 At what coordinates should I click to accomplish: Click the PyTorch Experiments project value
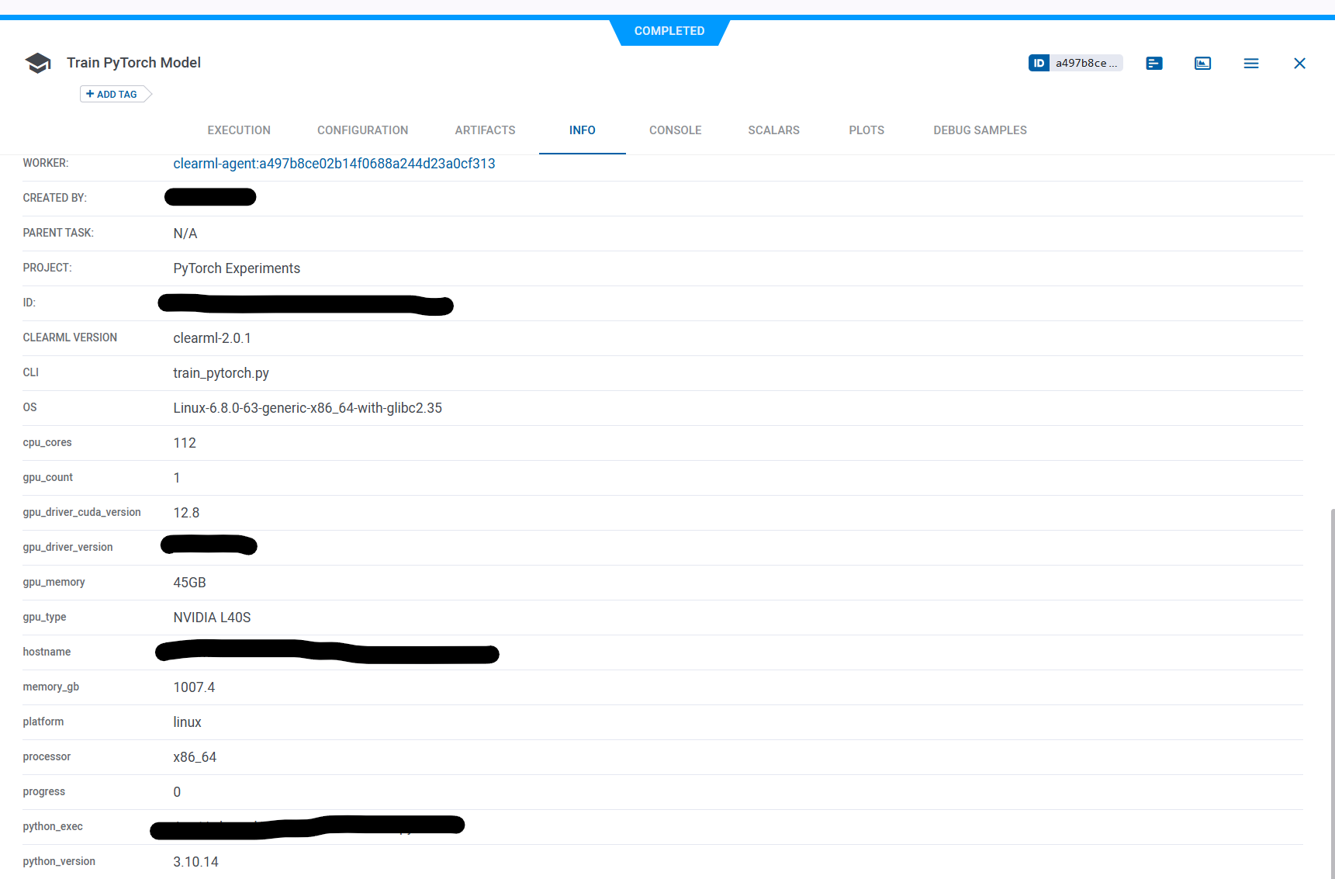coord(237,268)
